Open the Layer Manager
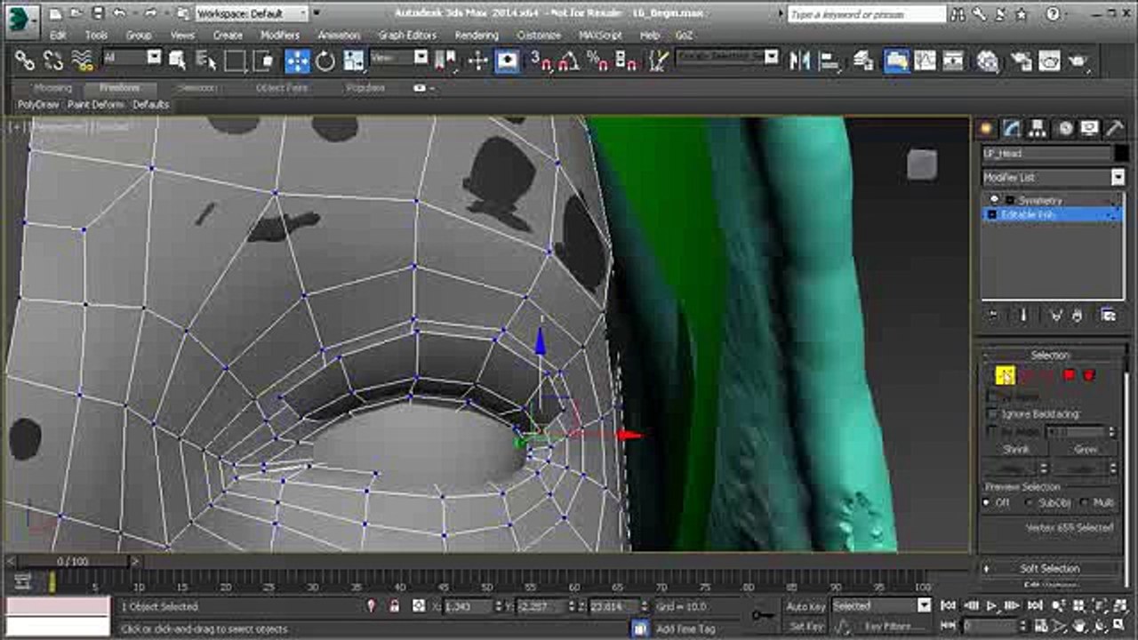The height and width of the screenshot is (640, 1138). click(863, 60)
